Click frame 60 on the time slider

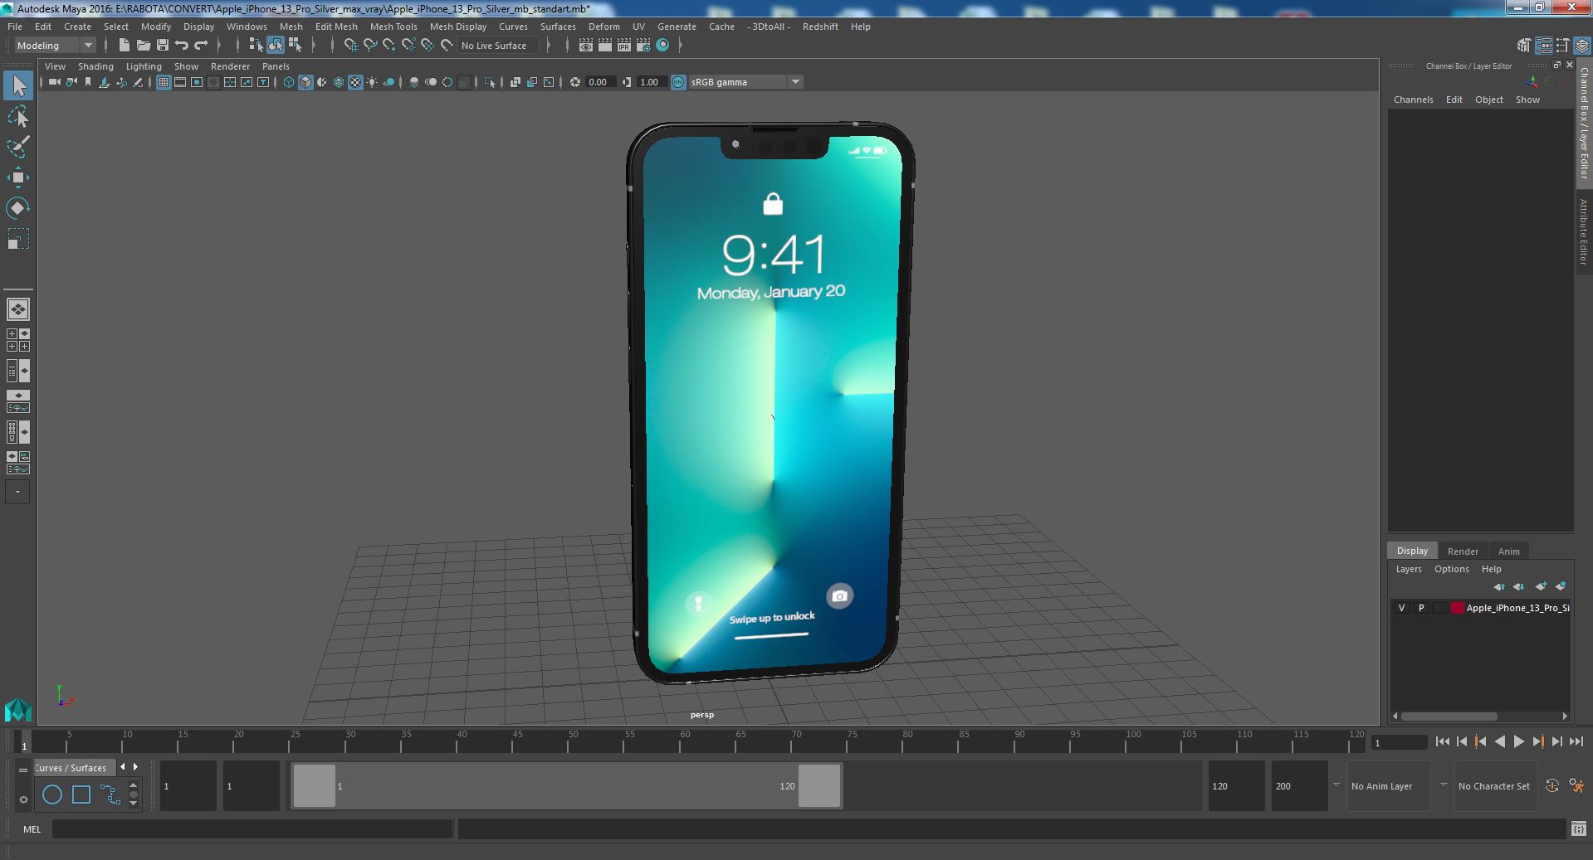click(685, 741)
